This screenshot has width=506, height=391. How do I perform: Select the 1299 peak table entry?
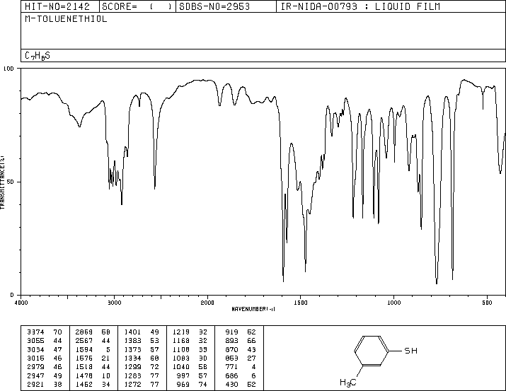click(x=142, y=367)
